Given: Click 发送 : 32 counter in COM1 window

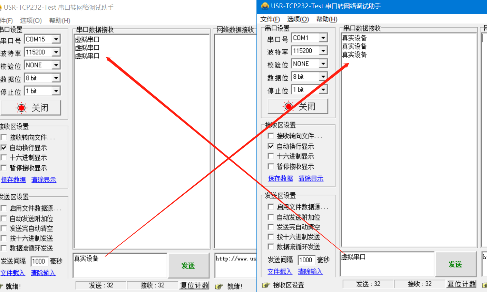Looking at the screenshot, I should pyautogui.click(x=368, y=284).
